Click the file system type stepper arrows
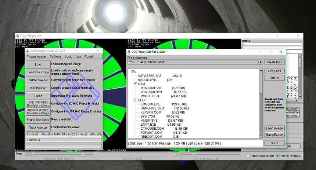The width and height of the screenshot is (316, 170). pyautogui.click(x=261, y=62)
